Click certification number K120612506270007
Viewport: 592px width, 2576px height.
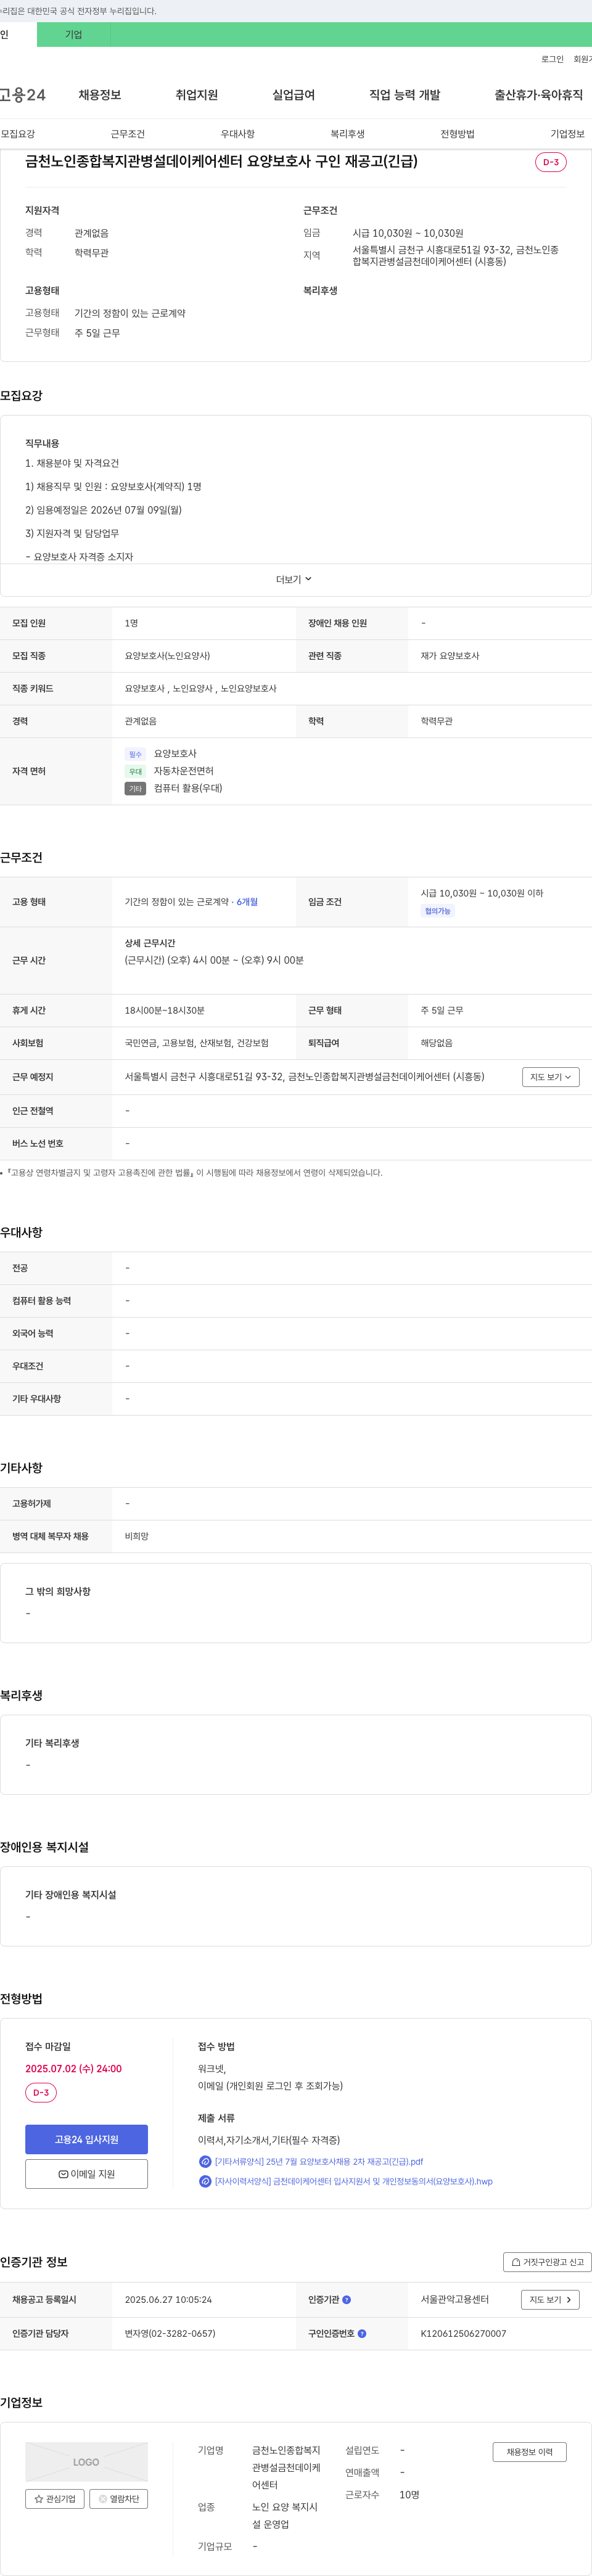[x=464, y=2333]
